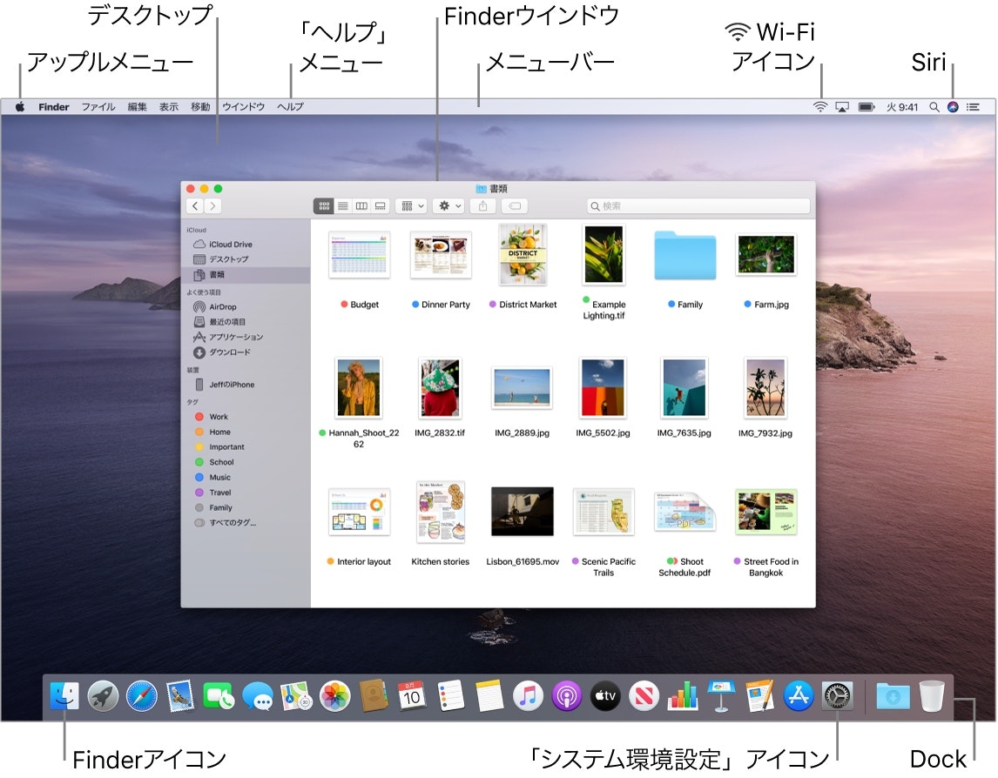The width and height of the screenshot is (998, 778).
Task: Open the App Store from the Dock
Action: [x=799, y=695]
